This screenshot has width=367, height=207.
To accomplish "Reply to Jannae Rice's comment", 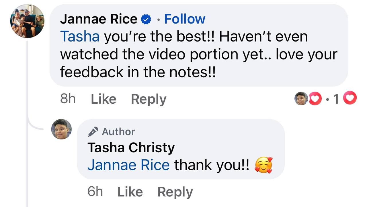I will 149,99.
